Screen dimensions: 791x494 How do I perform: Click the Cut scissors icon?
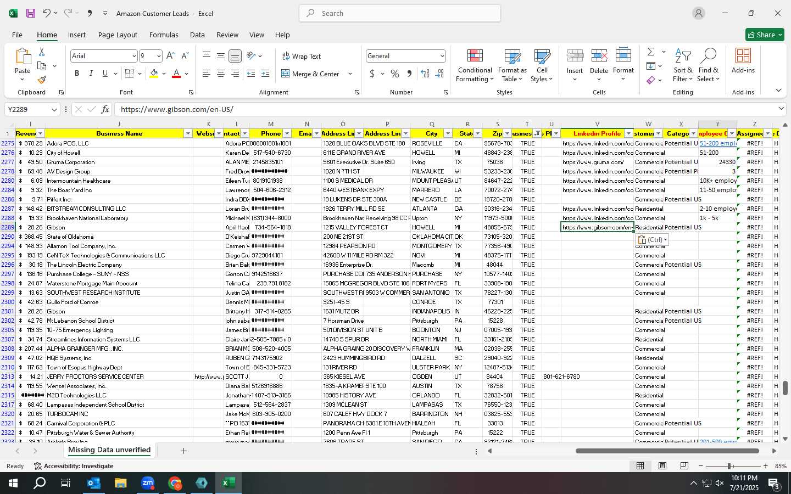[x=42, y=52]
